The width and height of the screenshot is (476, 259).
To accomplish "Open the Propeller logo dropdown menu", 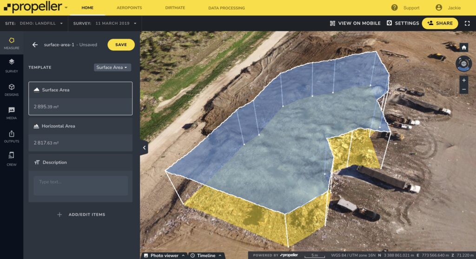I will [66, 7].
